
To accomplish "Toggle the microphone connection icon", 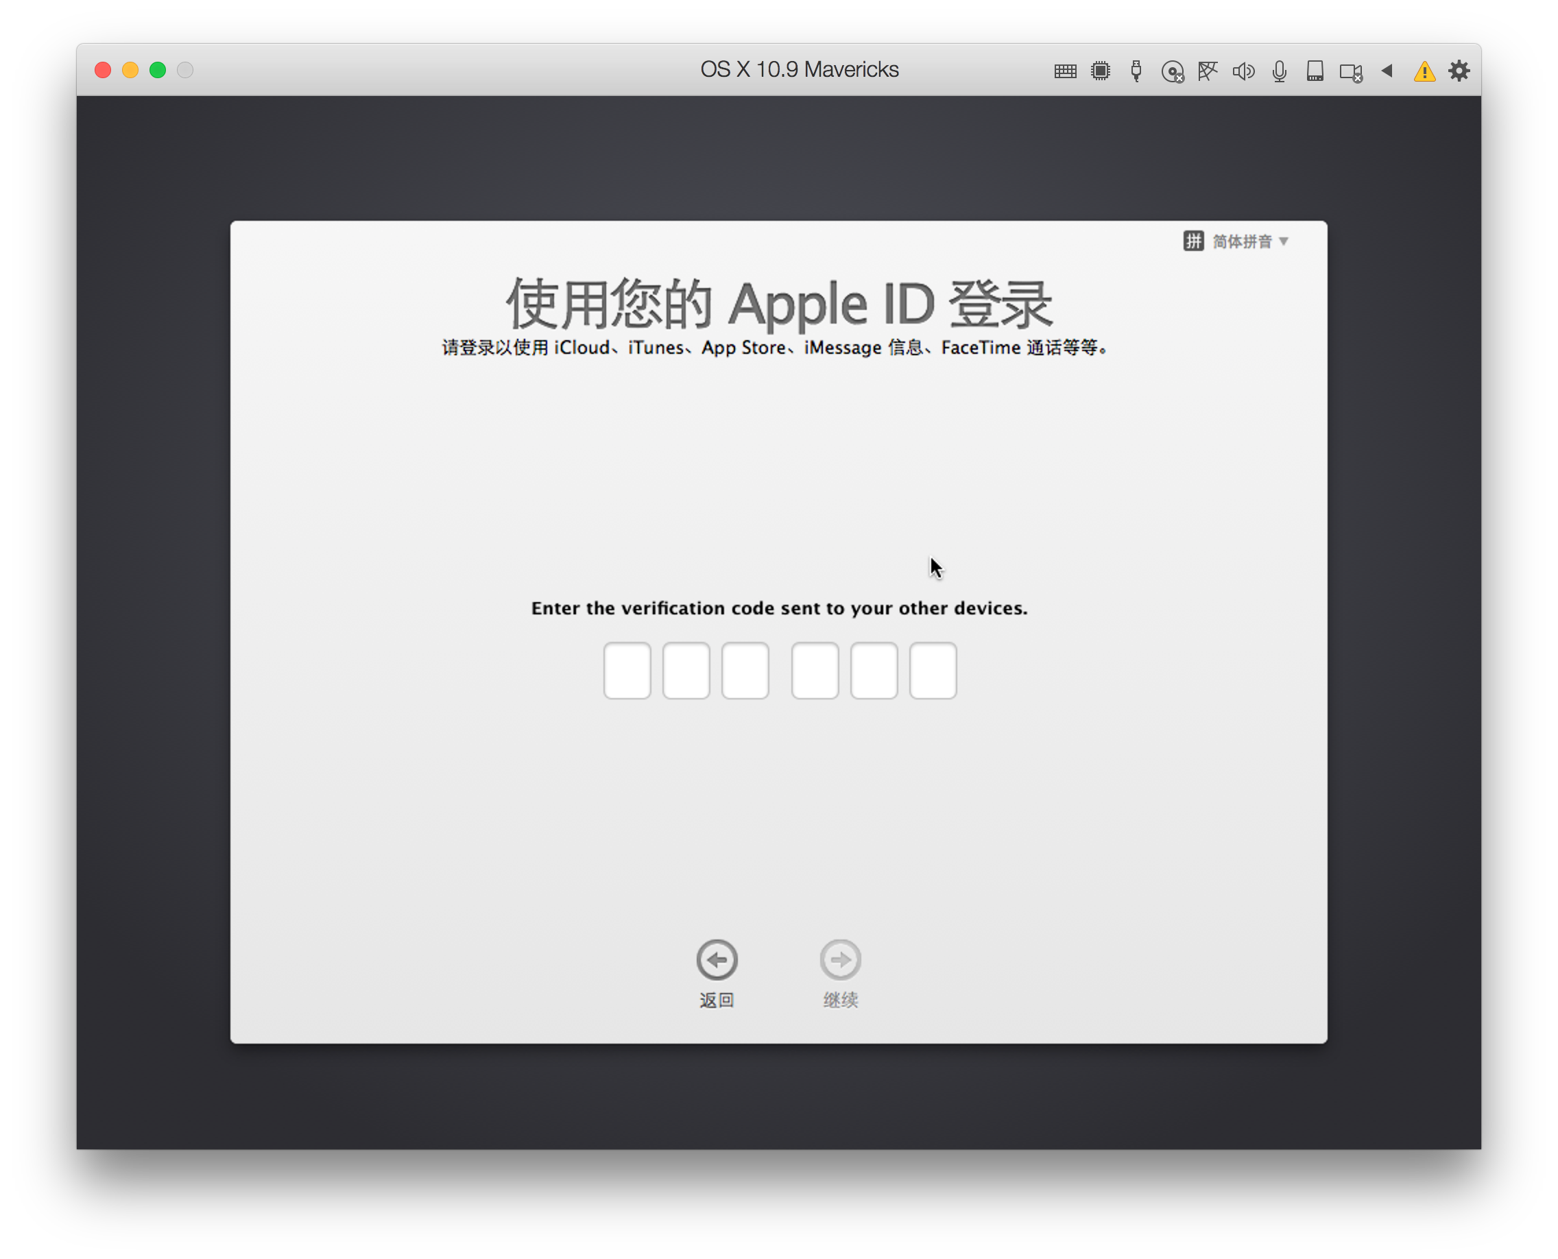I will click(x=1279, y=71).
